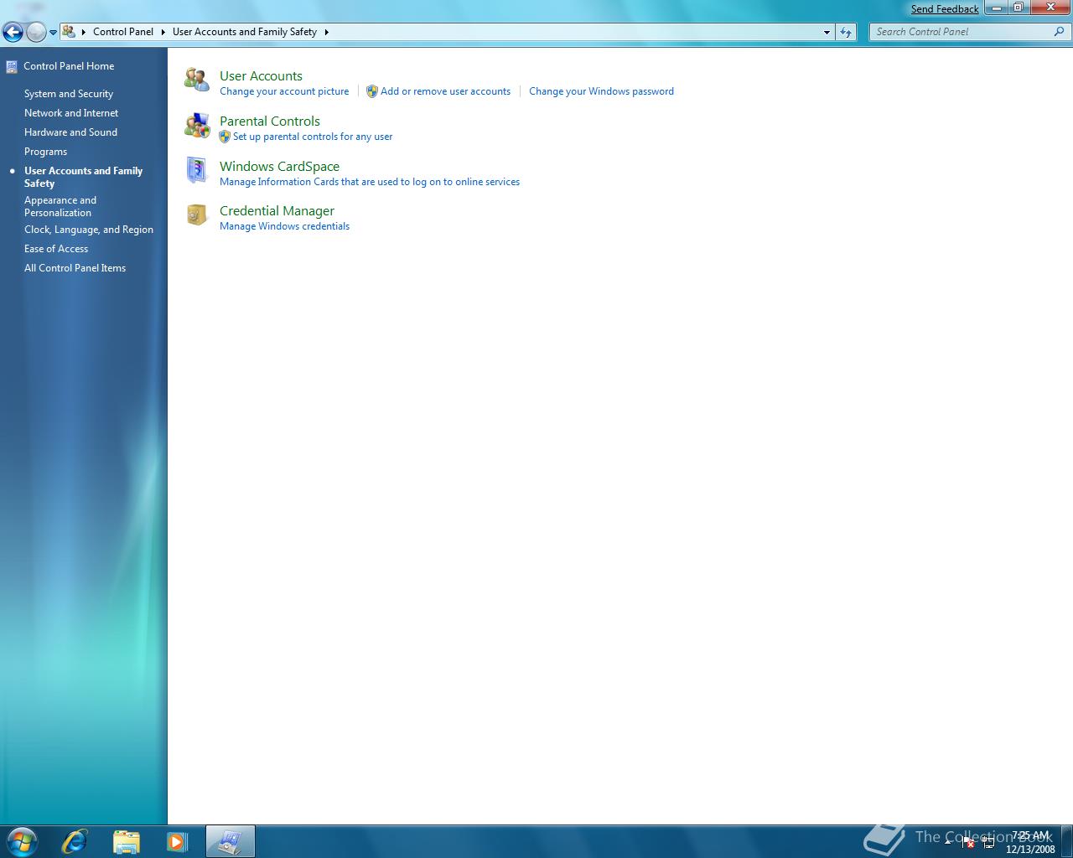Expand the arrow after Control Panel breadcrumb
Viewport: 1073px width, 858px height.
pyautogui.click(x=163, y=32)
